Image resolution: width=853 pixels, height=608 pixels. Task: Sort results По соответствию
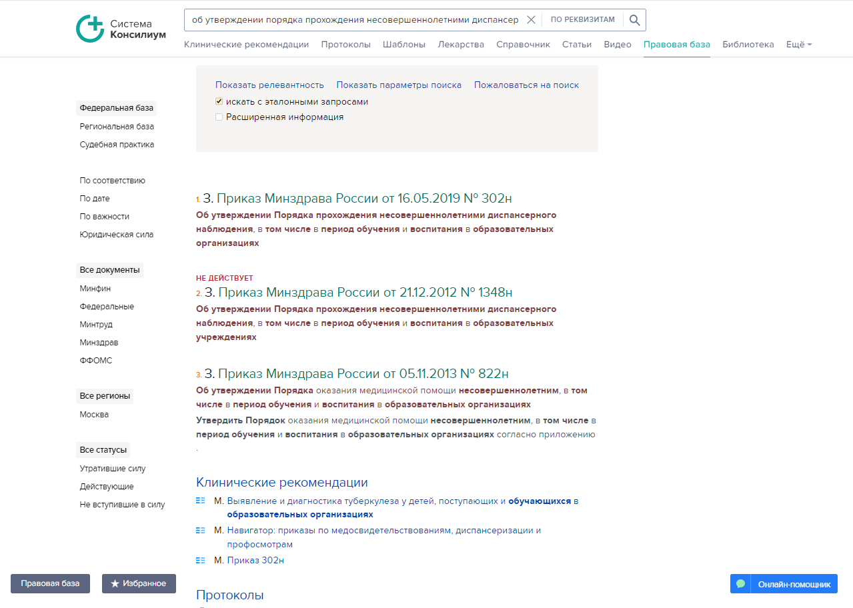pyautogui.click(x=112, y=180)
